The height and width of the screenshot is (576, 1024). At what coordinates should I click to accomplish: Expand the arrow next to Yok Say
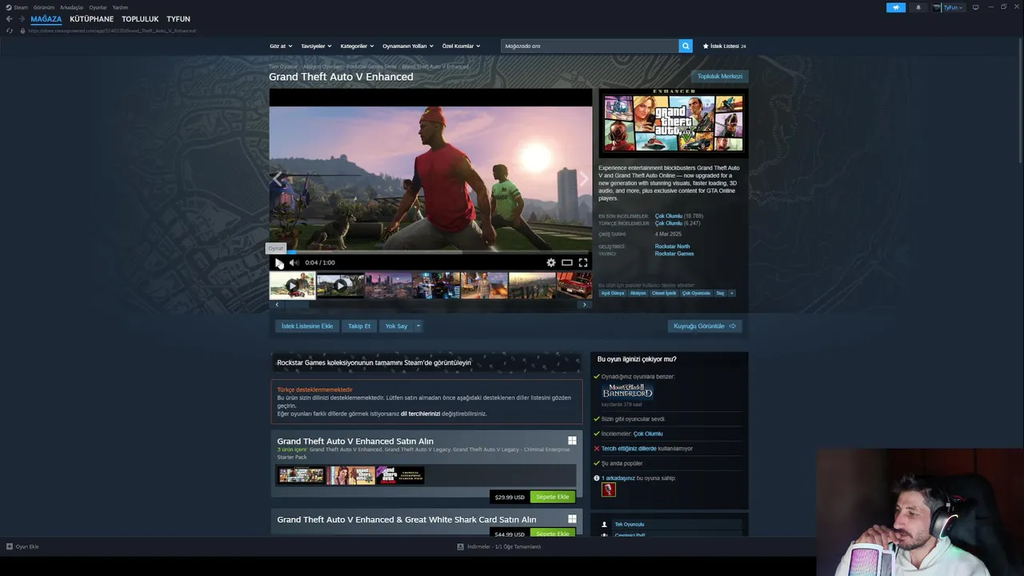click(x=418, y=326)
